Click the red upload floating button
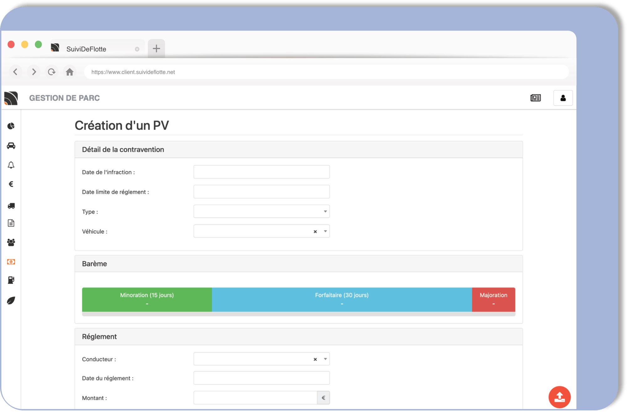Screen dimensions: 627x412 tap(560, 397)
